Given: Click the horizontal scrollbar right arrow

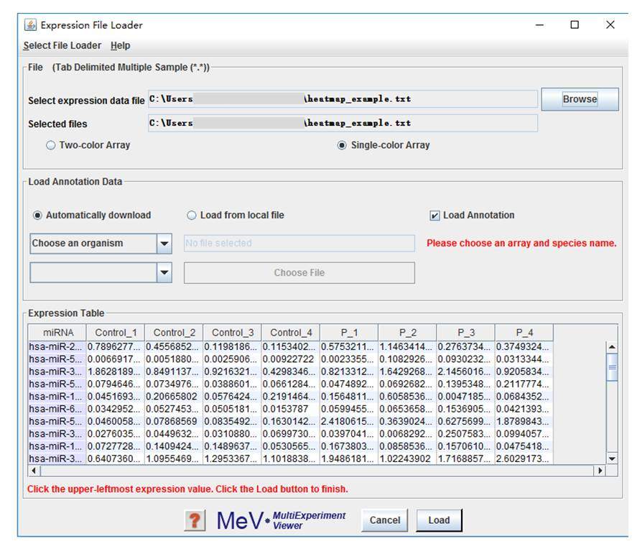Looking at the screenshot, I should pyautogui.click(x=600, y=470).
